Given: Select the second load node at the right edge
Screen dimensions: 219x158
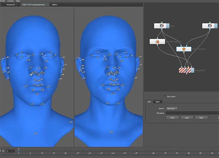Looking at the screenshot, I should point(208,26).
